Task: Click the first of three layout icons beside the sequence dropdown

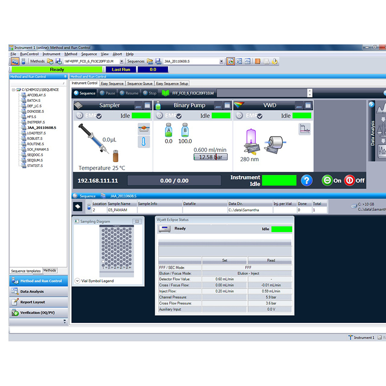Action: pyautogui.click(x=231, y=61)
